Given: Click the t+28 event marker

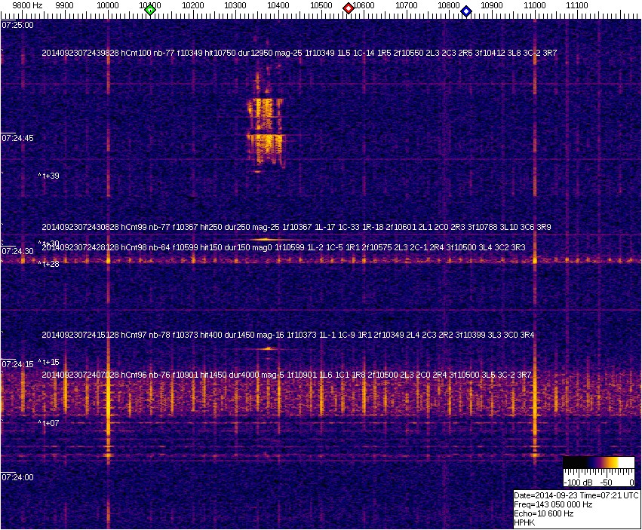Looking at the screenshot, I should (x=50, y=264).
